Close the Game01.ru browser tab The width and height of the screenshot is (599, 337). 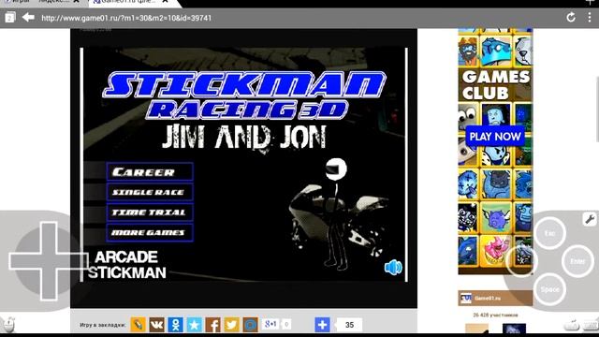point(165,2)
